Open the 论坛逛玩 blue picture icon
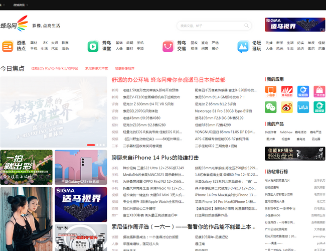This screenshot has width=326, height=251. [243, 46]
